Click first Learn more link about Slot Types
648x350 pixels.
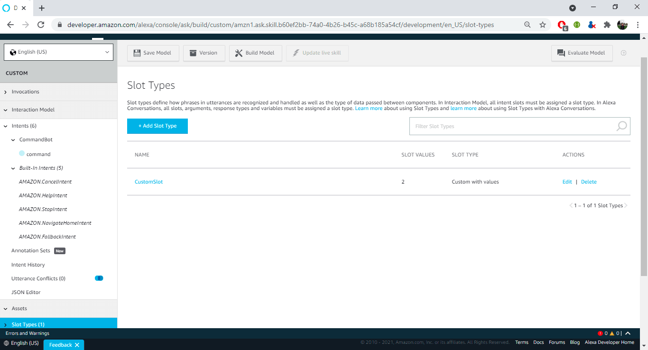[369, 109]
